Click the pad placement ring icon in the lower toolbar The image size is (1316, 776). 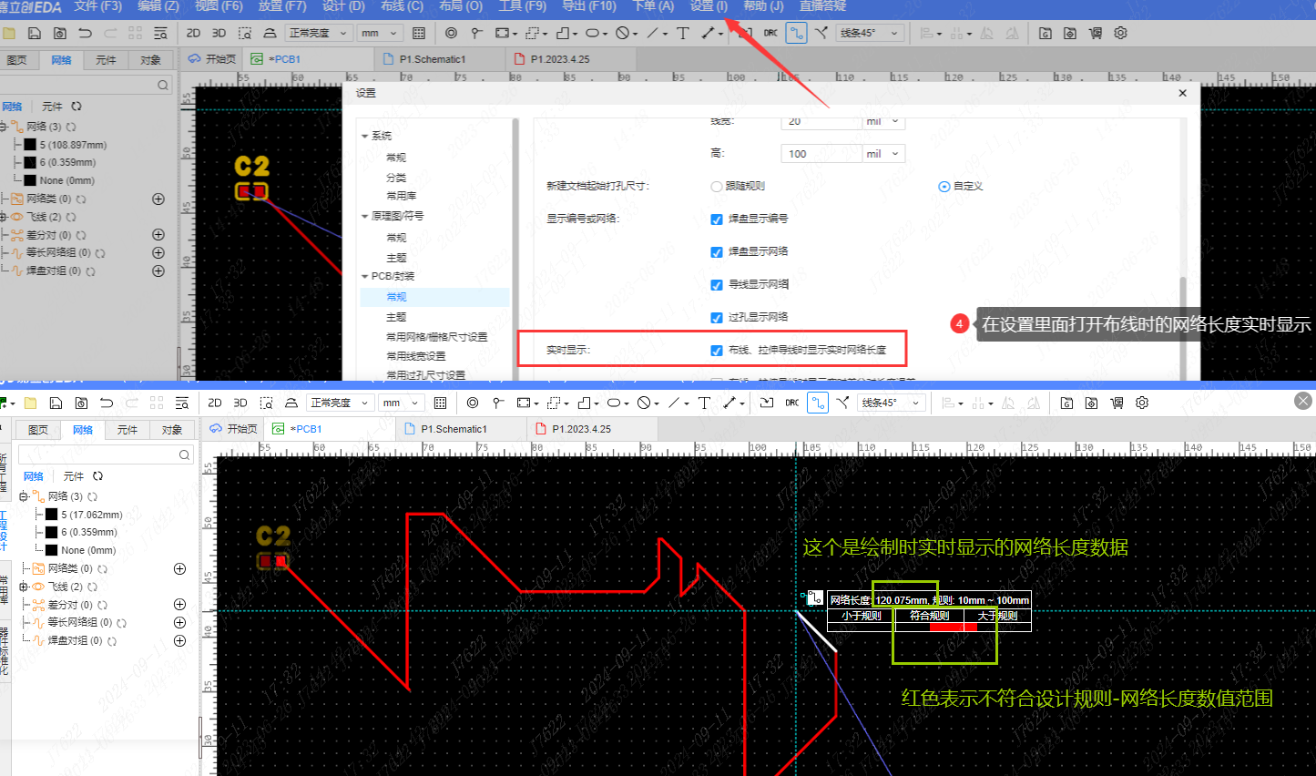point(473,403)
